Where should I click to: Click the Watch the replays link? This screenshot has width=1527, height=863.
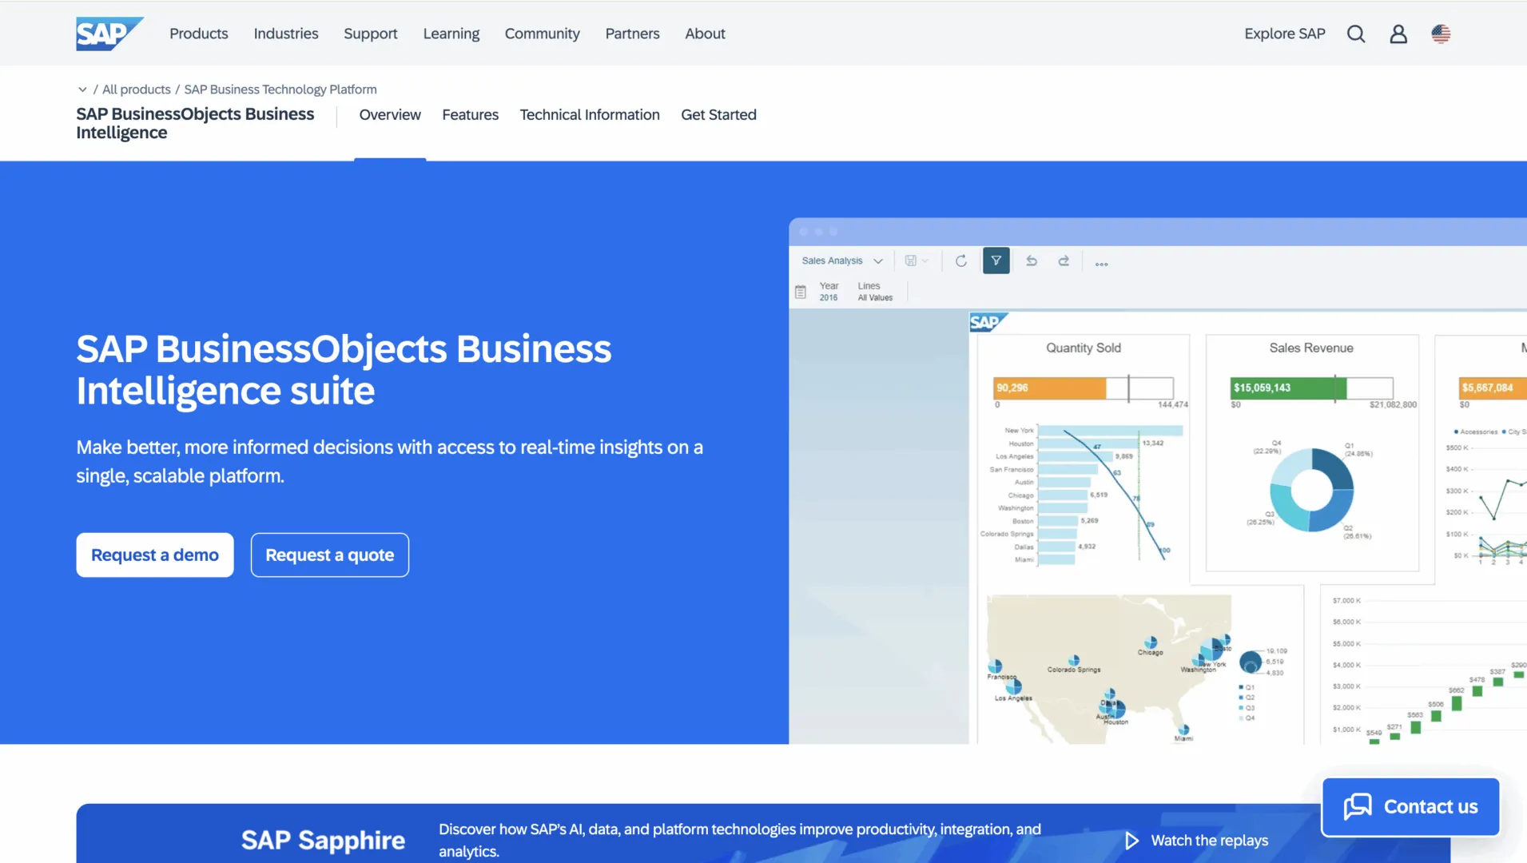point(1209,841)
